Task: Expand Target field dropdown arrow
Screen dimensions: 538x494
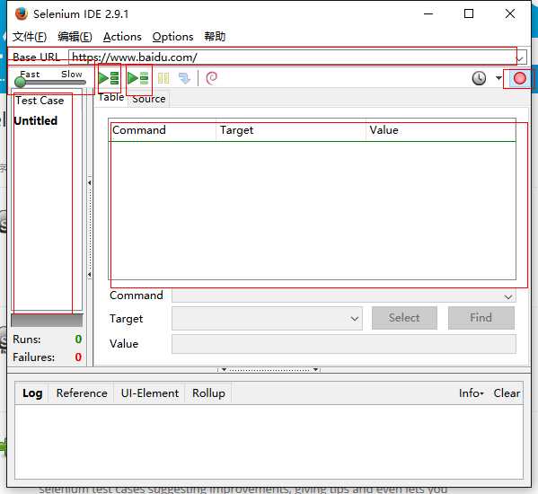Action: click(x=355, y=319)
